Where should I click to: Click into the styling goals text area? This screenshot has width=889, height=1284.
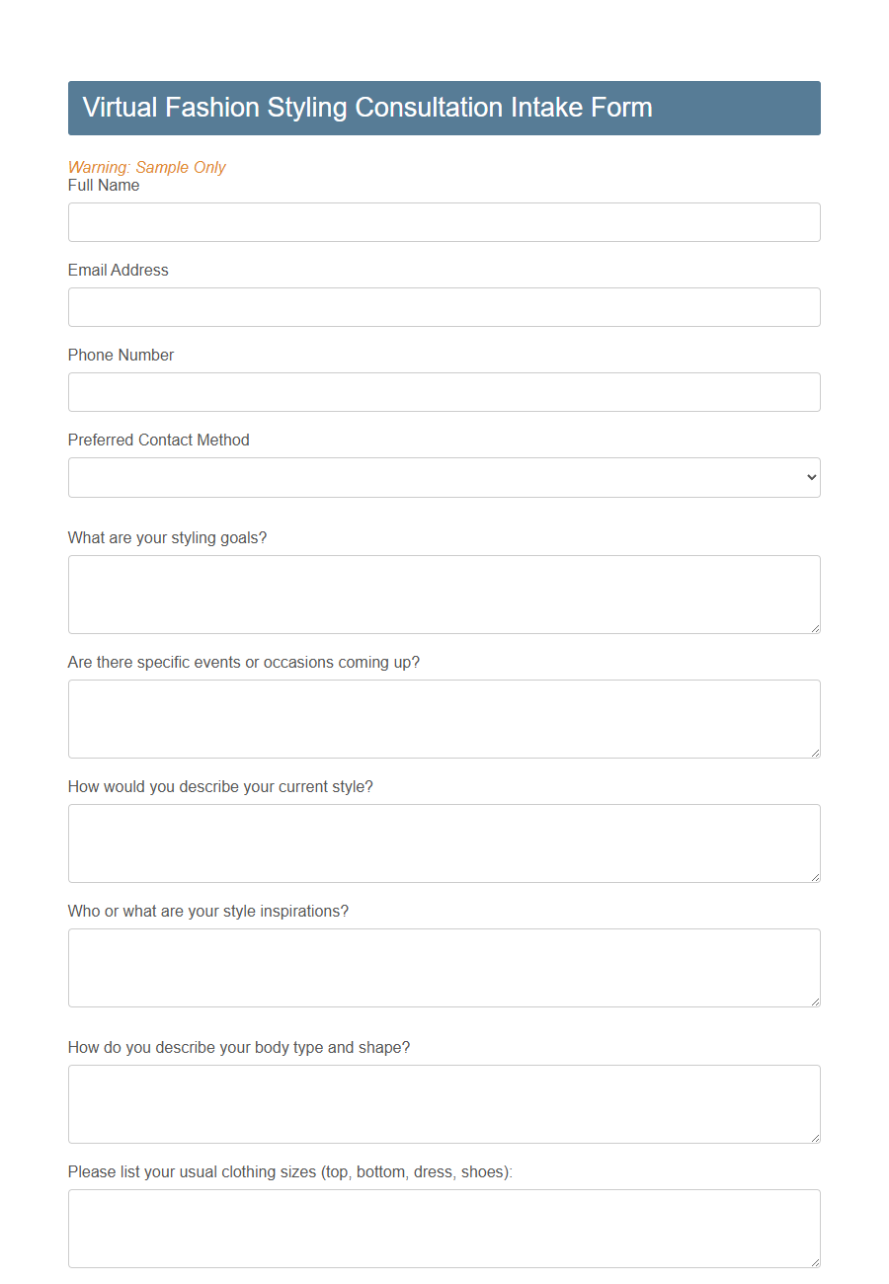pyautogui.click(x=444, y=593)
